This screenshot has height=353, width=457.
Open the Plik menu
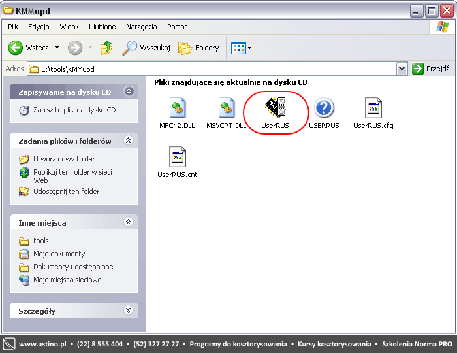[13, 27]
